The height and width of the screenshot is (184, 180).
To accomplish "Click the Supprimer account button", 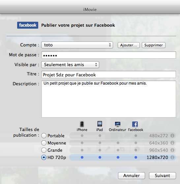I will tap(154, 45).
